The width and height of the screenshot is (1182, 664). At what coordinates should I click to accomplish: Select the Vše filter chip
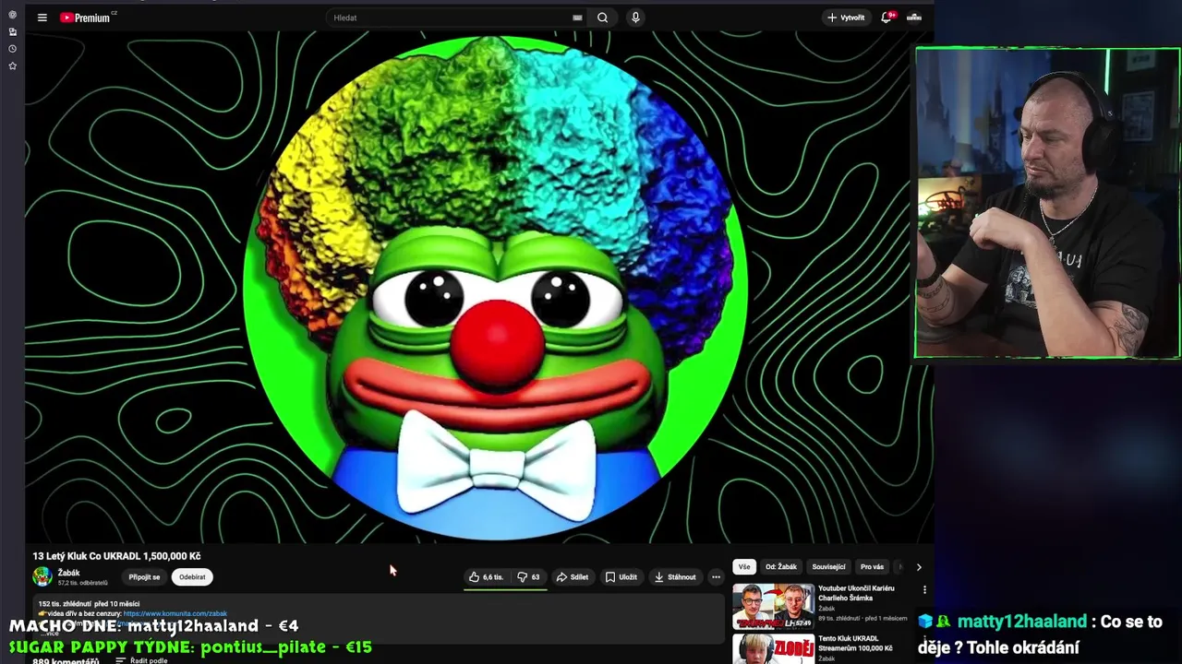[x=744, y=567]
